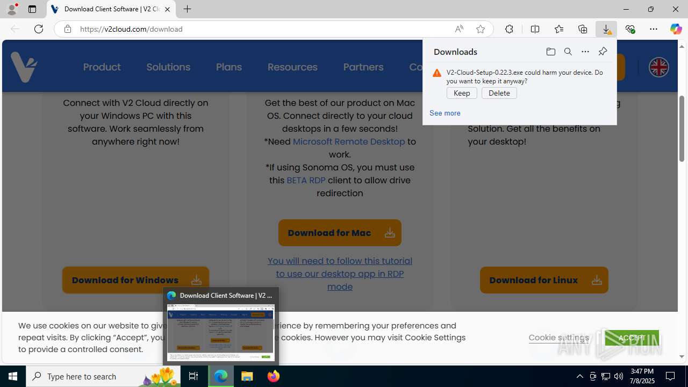Follow the BETA RDP link
Screen dimensions: 688x387
pyautogui.click(x=306, y=180)
